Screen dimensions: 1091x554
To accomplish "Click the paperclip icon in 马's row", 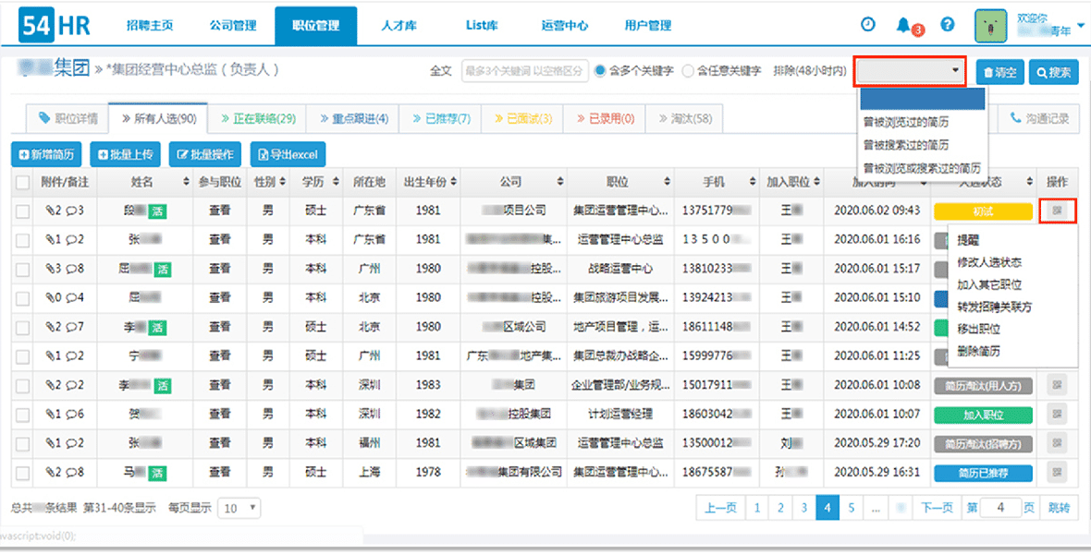I will coord(50,473).
